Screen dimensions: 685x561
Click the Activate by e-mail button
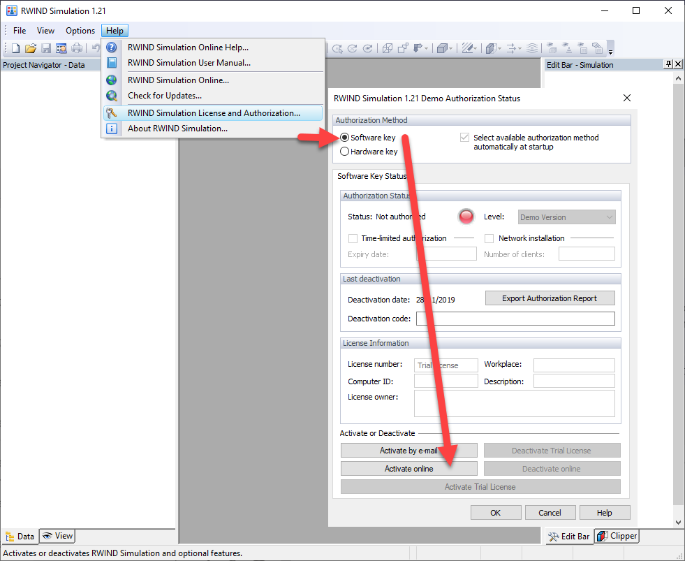click(x=409, y=451)
